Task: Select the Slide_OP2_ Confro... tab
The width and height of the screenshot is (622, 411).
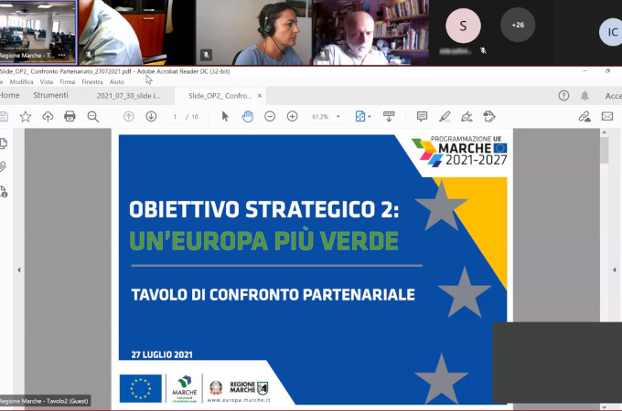Action: pos(220,96)
